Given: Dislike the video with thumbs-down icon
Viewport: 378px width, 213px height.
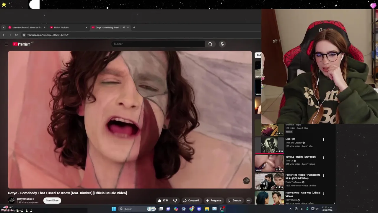Looking at the screenshot, I should click(175, 200).
